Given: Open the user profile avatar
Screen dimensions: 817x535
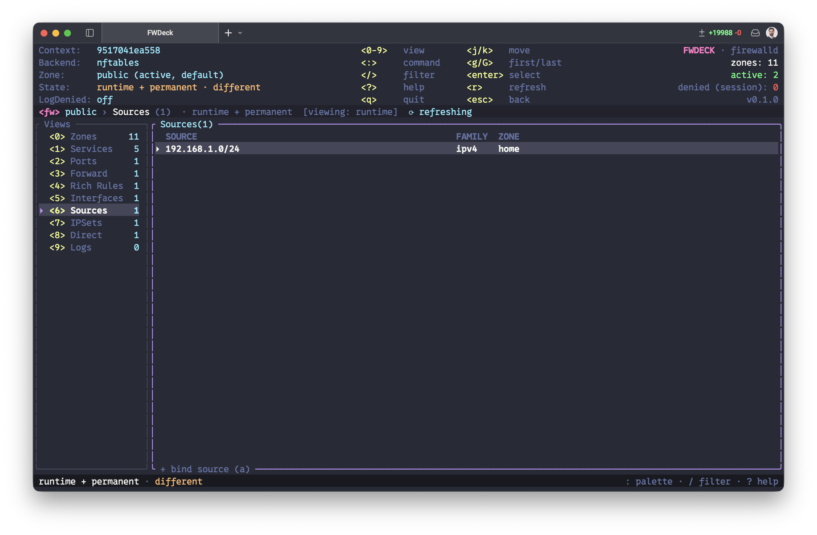Looking at the screenshot, I should click(772, 33).
